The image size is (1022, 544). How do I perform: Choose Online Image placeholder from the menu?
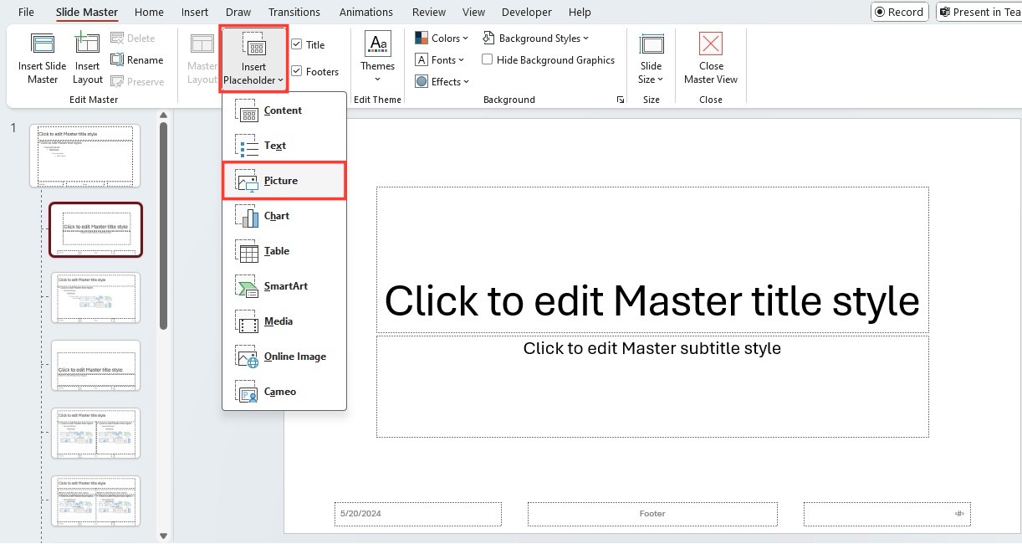click(284, 357)
